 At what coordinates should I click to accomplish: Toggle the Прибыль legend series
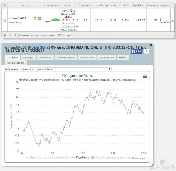point(80,157)
